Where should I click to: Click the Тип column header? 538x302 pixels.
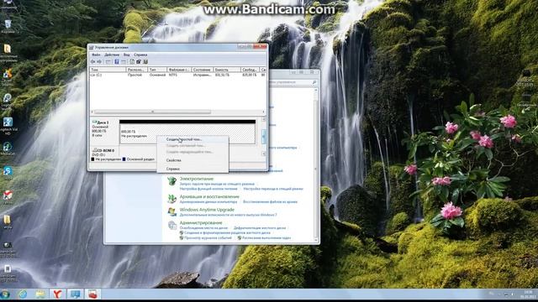point(157,70)
